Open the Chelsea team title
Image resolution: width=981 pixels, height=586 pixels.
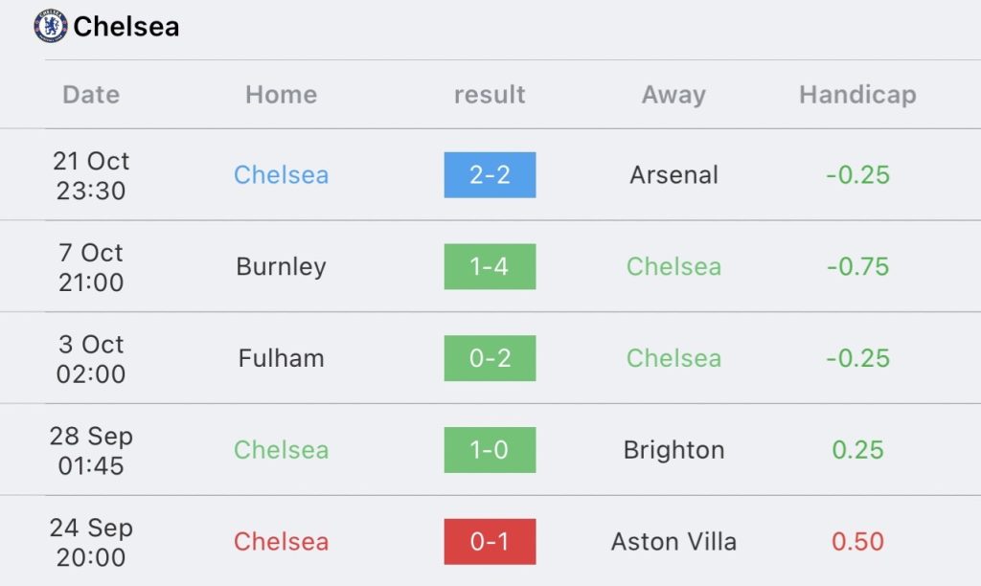[x=126, y=26]
